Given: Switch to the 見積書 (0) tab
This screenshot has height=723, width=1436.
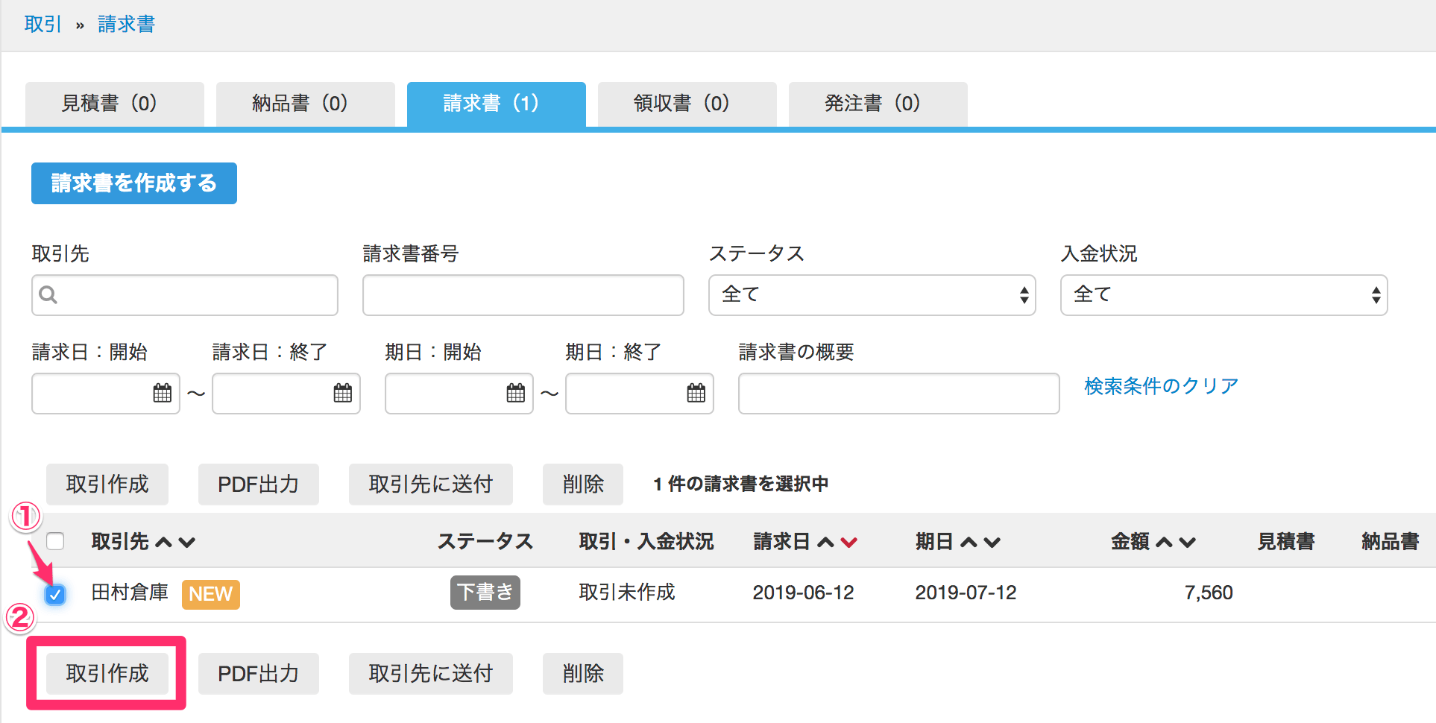Looking at the screenshot, I should coord(114,104).
